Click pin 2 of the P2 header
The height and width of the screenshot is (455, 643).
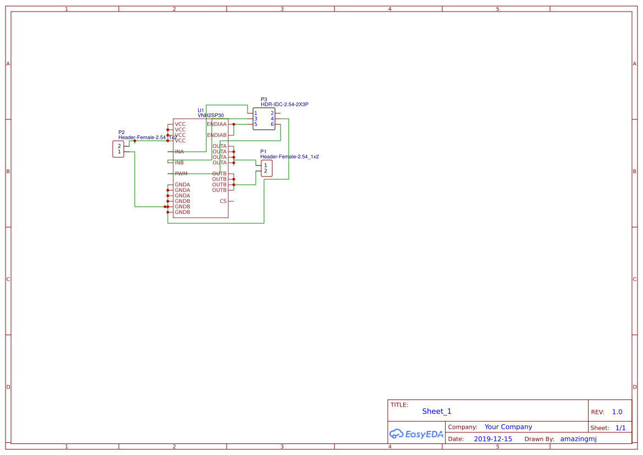click(x=119, y=146)
